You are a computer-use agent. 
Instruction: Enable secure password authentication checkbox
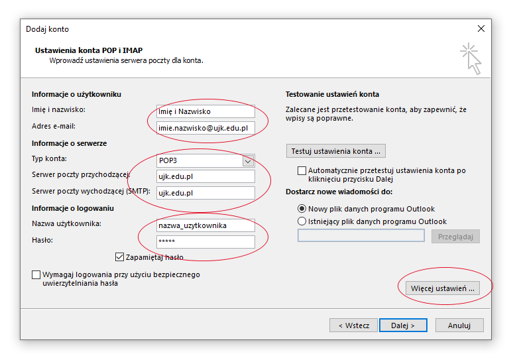pos(36,274)
